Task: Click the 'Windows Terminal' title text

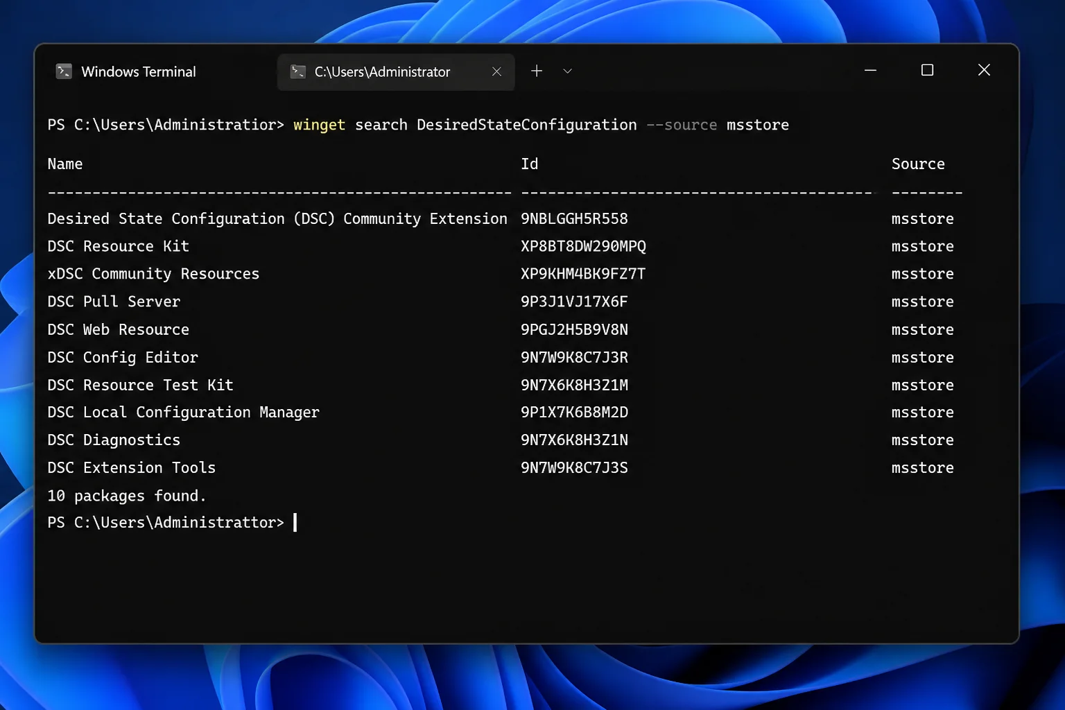Action: pyautogui.click(x=139, y=71)
